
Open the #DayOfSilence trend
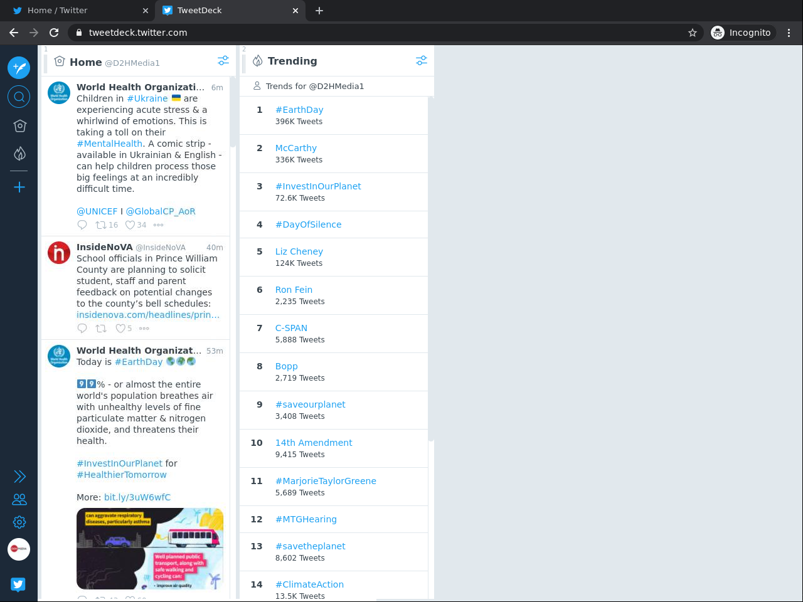click(x=309, y=224)
